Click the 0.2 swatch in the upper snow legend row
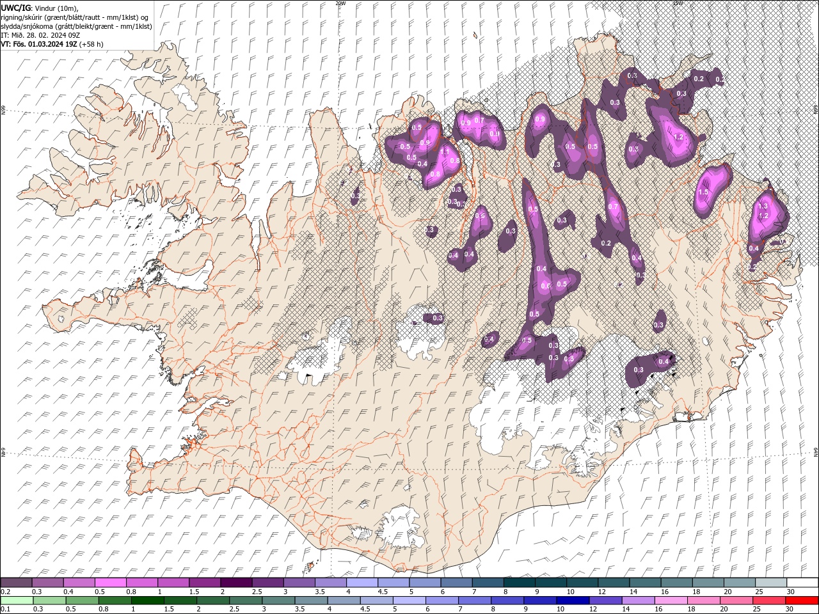This screenshot has width=819, height=614. [16, 582]
